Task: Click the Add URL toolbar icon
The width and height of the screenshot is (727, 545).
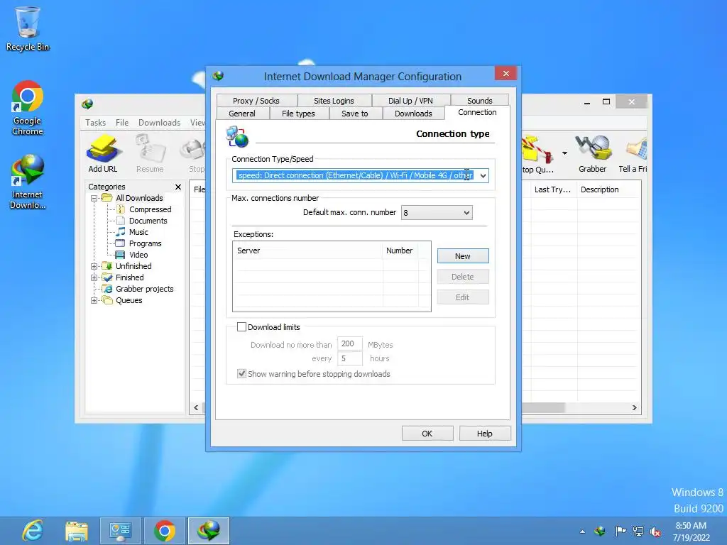Action: coord(103,153)
